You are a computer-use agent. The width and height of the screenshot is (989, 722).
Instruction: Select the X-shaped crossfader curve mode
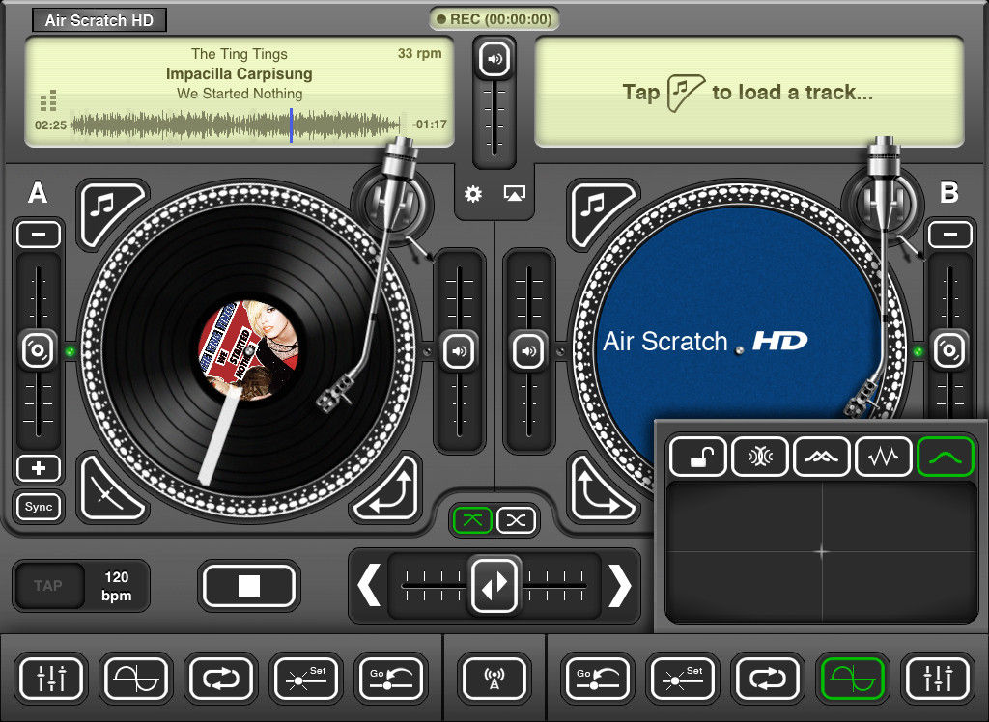tap(516, 520)
